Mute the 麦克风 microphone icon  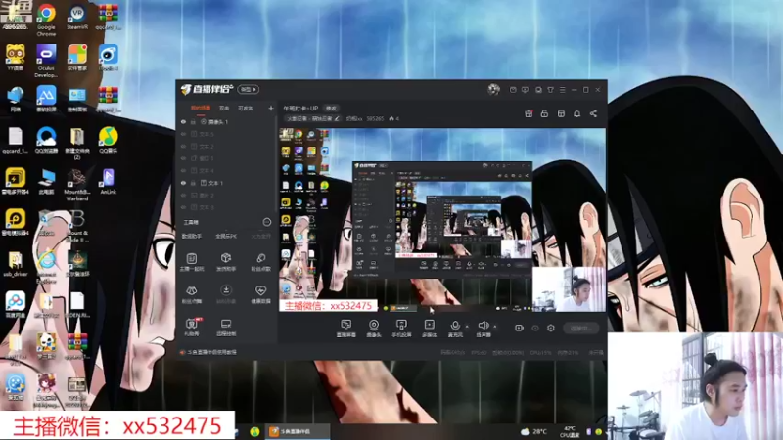coord(455,326)
